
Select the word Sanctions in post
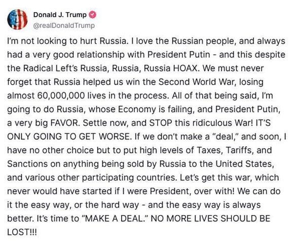pyautogui.click(x=27, y=164)
